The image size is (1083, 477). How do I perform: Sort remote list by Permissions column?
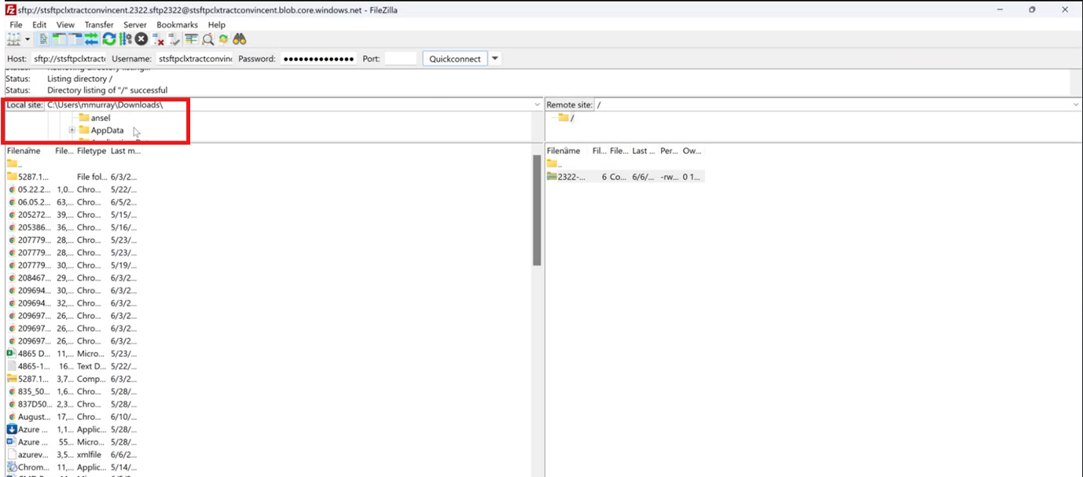(x=669, y=151)
